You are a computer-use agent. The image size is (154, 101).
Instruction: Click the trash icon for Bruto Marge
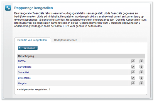click(x=141, y=78)
